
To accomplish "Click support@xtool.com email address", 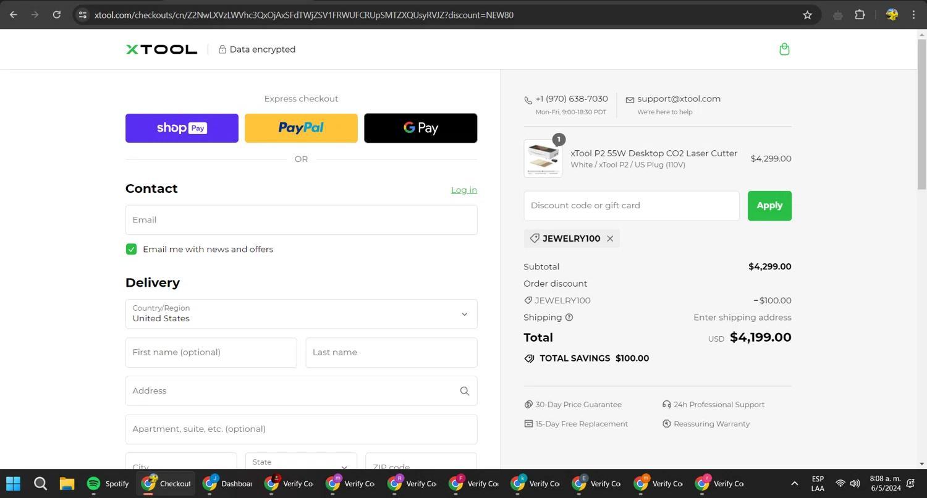I will [679, 99].
